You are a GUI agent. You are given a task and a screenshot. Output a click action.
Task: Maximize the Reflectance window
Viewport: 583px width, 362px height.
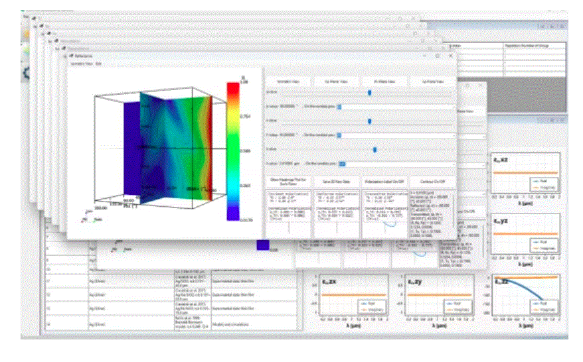pyautogui.click(x=437, y=56)
